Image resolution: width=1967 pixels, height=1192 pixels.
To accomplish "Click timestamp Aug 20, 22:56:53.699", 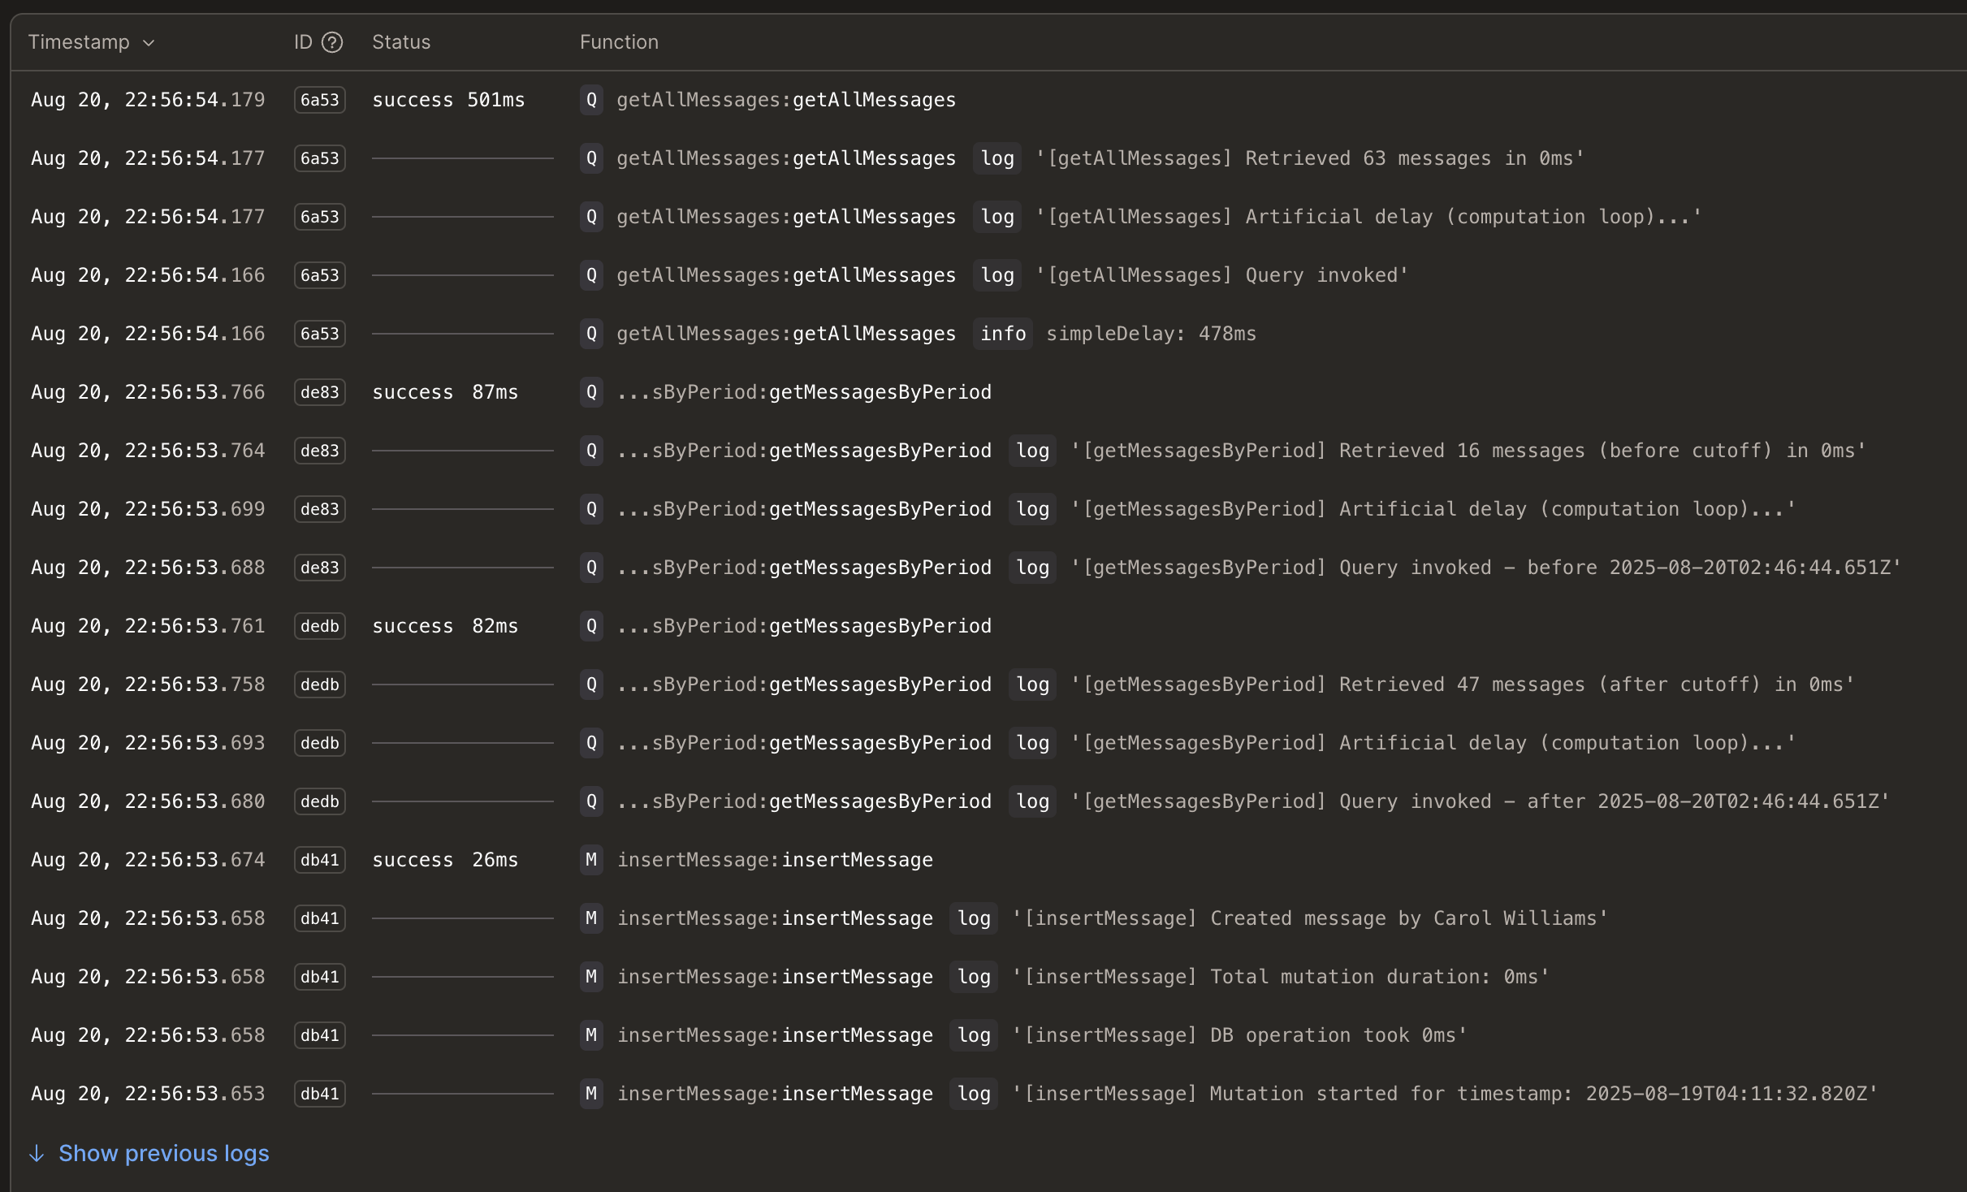I will [x=148, y=509].
